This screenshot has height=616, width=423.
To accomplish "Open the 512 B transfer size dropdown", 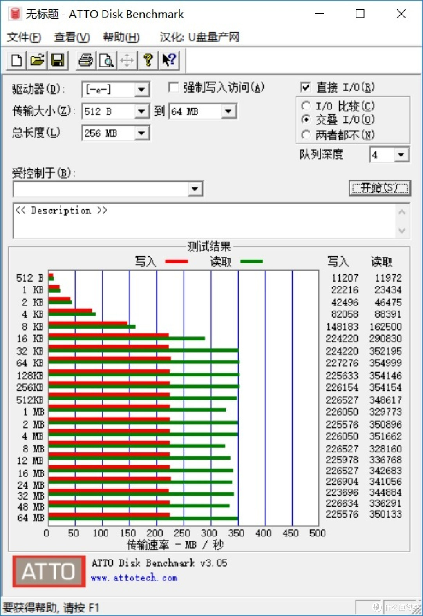I will [x=141, y=112].
